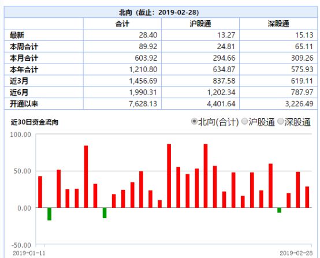Click the value 837.58
Image resolution: width=320 pixels, height=258 pixels.
[224, 81]
